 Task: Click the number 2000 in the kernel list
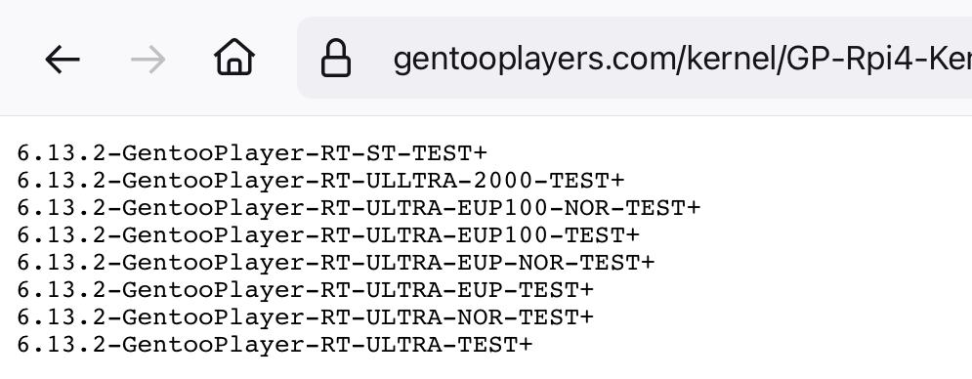[x=503, y=180]
